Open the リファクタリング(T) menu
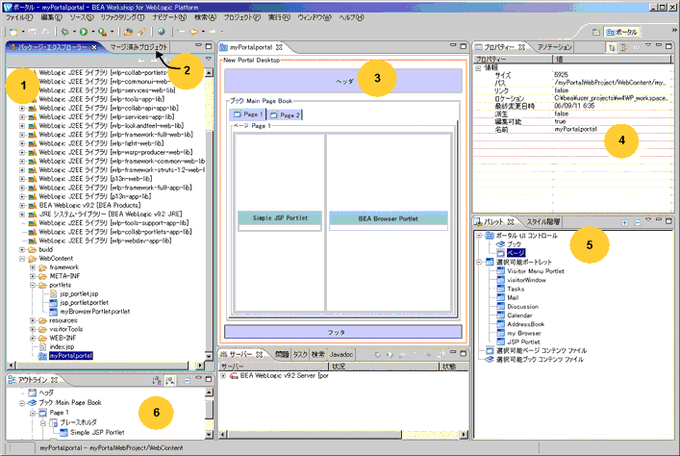Screen dimensions: 680x456 tap(123, 17)
